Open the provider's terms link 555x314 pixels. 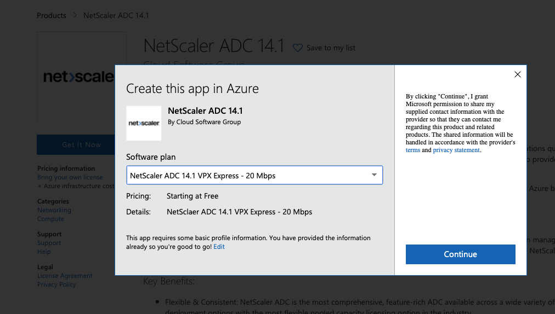pos(413,150)
